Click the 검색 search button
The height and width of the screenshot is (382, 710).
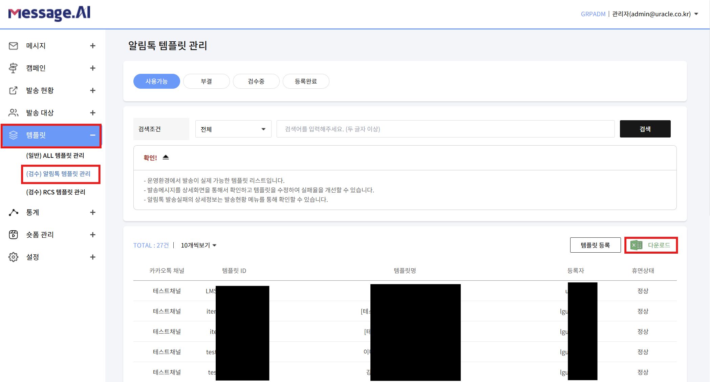click(x=645, y=129)
